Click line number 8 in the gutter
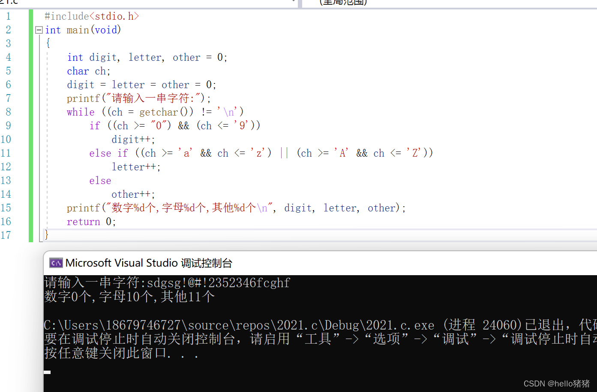The image size is (597, 392). coord(8,112)
